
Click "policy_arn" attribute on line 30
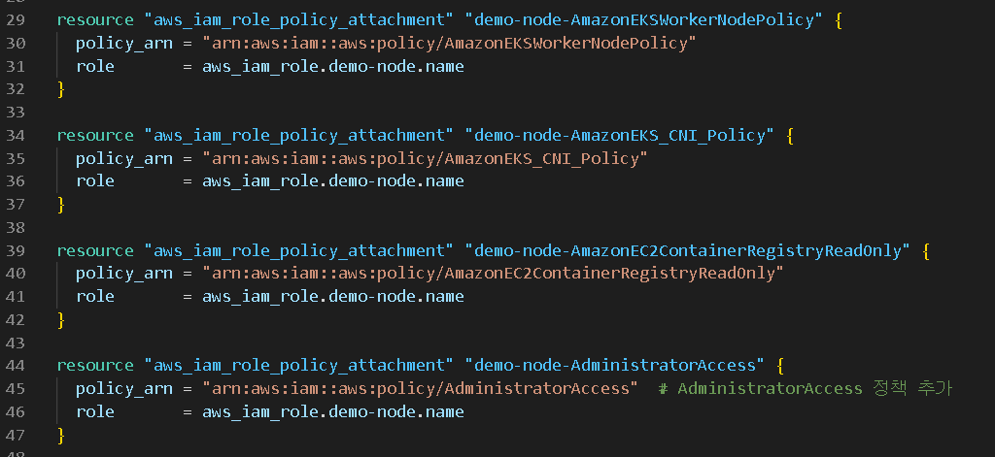click(x=124, y=44)
